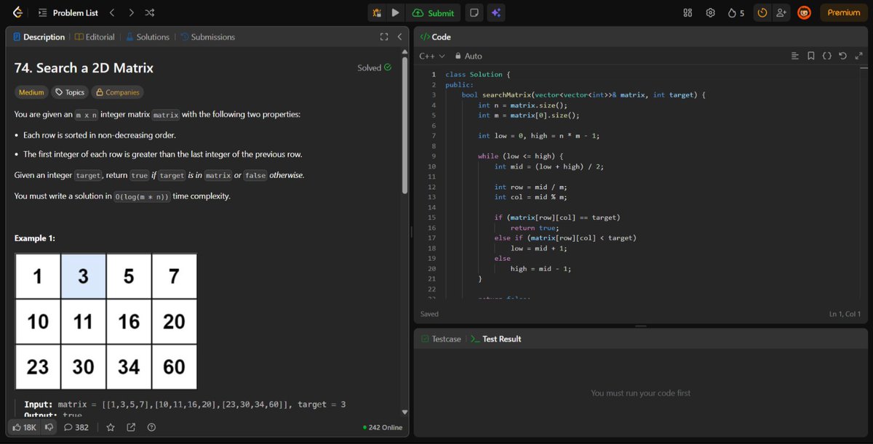Pick a random problem with shuffle icon
This screenshot has width=873, height=444.
click(149, 13)
